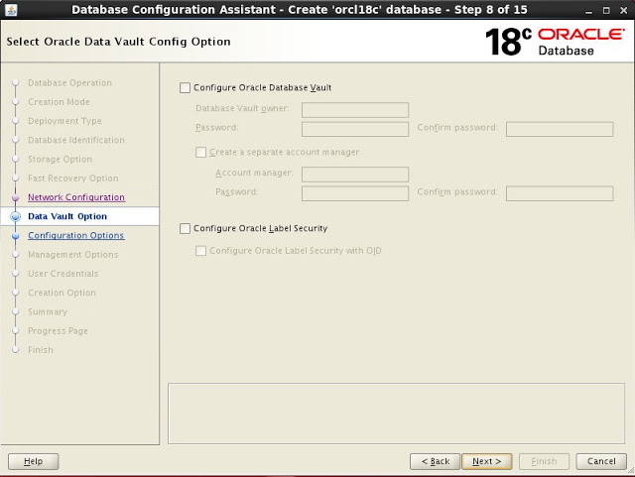Viewport: 635px width, 477px height.
Task: Click the Configuration Options step bullet icon
Action: [15, 236]
